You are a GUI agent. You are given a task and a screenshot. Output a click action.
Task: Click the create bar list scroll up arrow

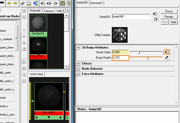(x=17, y=23)
